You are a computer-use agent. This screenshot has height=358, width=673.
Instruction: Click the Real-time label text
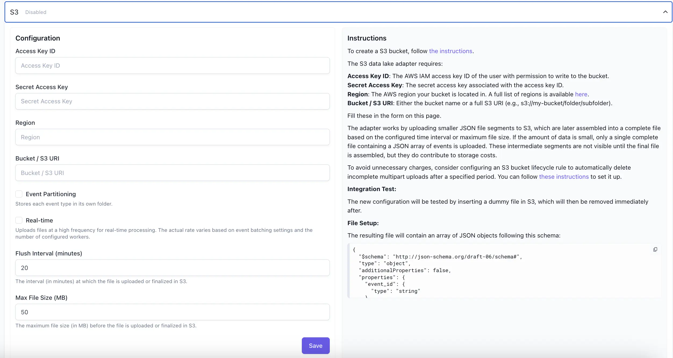point(39,220)
